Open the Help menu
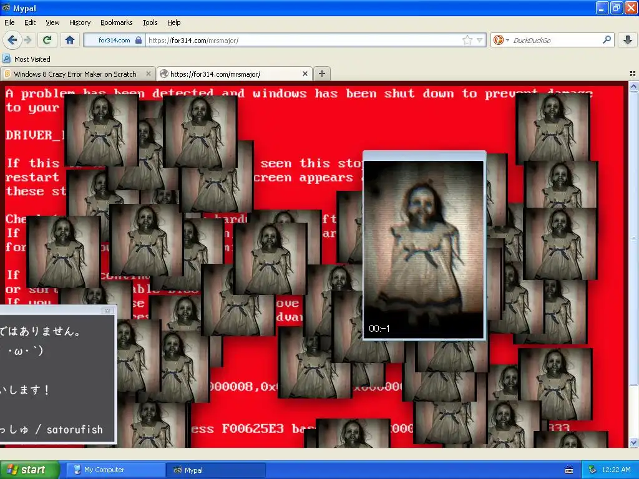Viewport: 639px width, 479px height. (x=173, y=22)
